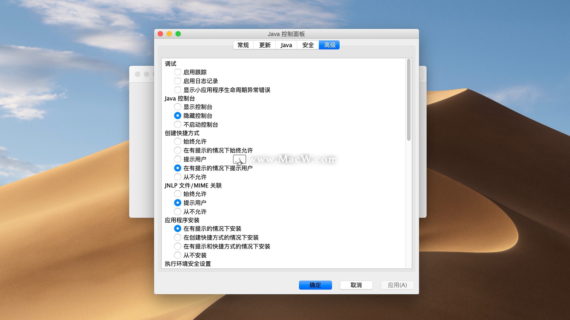Click the JNLP 文件/MIME 关联 heading
The image size is (570, 320).
[193, 185]
